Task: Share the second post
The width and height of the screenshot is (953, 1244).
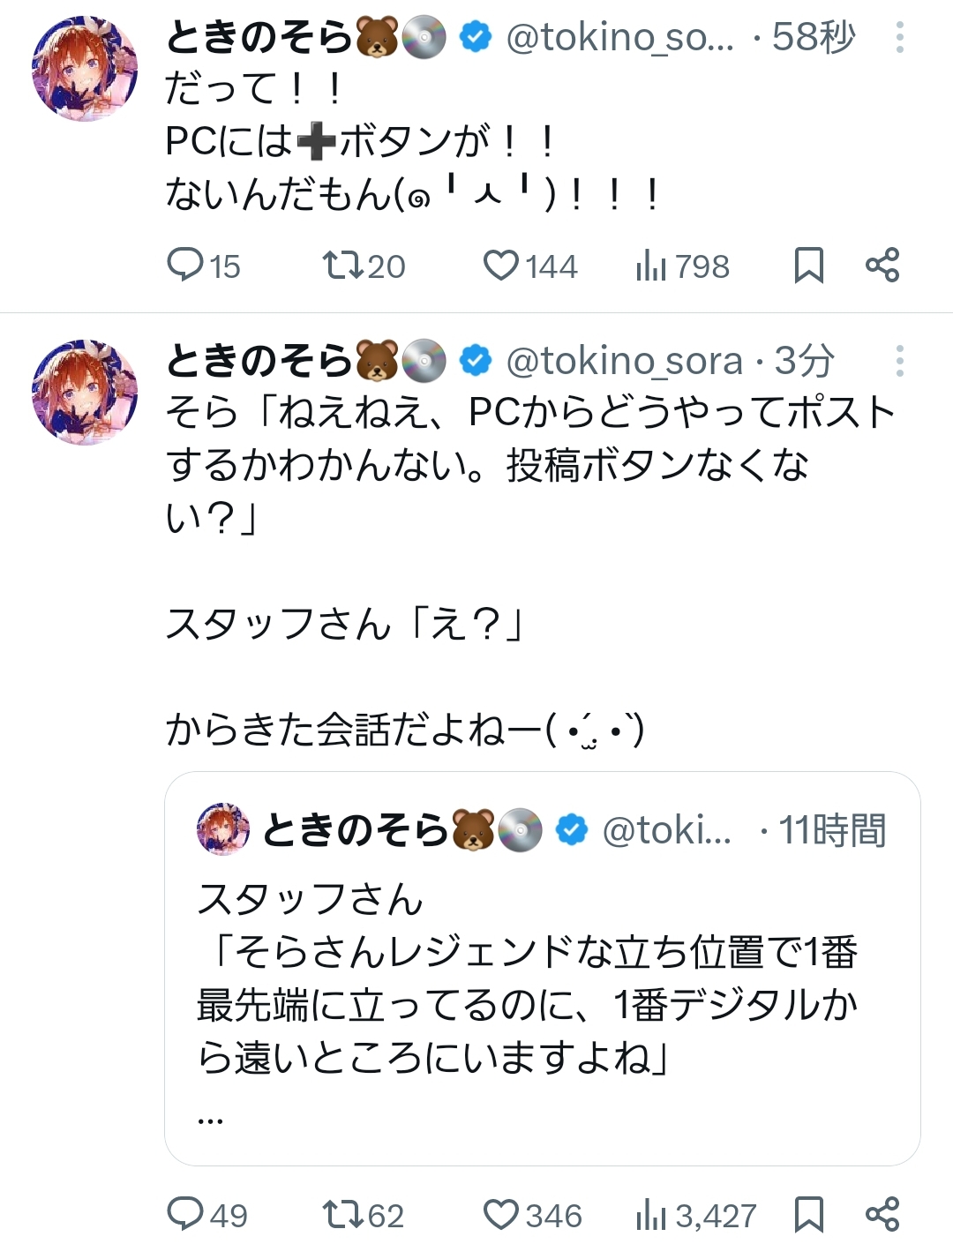Action: [x=882, y=1214]
